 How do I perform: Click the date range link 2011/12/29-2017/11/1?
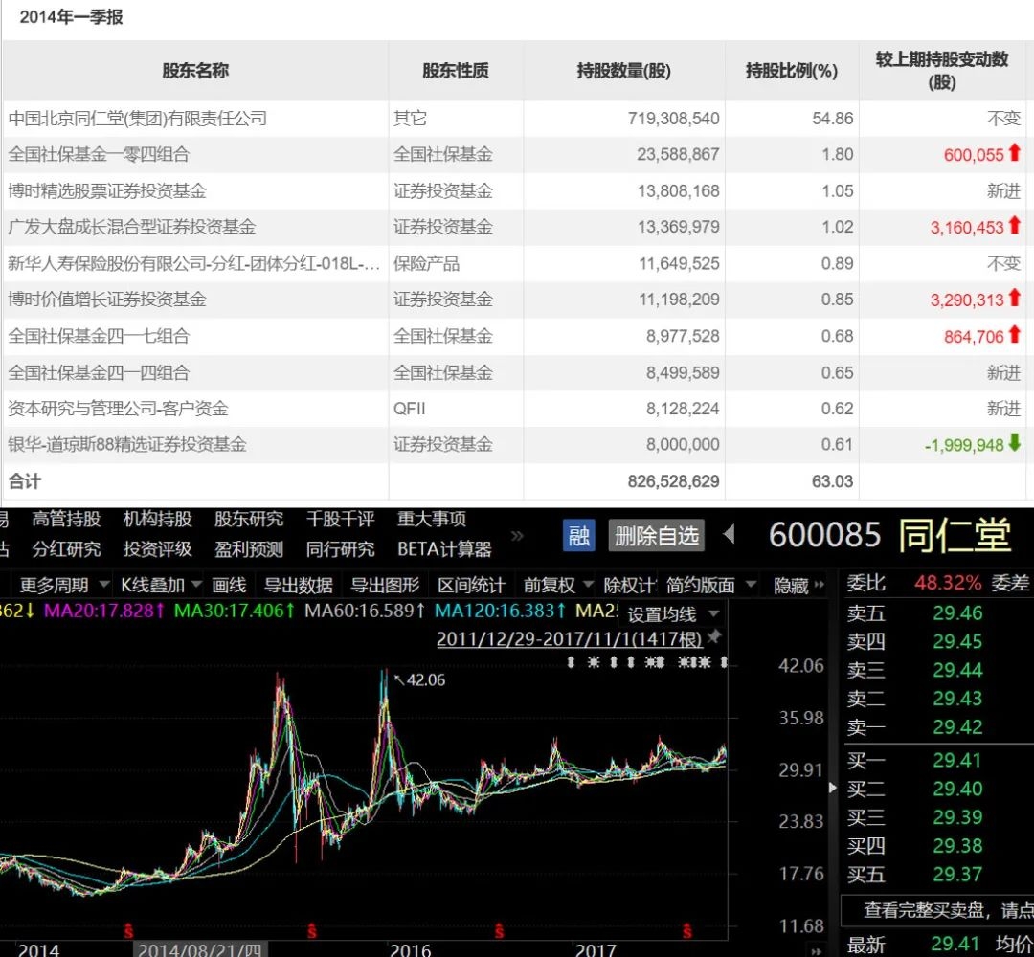[x=569, y=638]
